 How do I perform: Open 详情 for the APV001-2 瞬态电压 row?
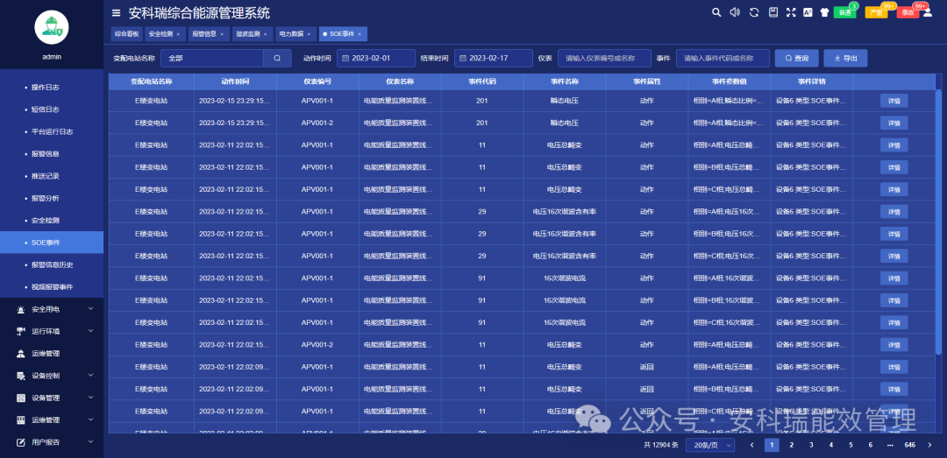pos(894,123)
